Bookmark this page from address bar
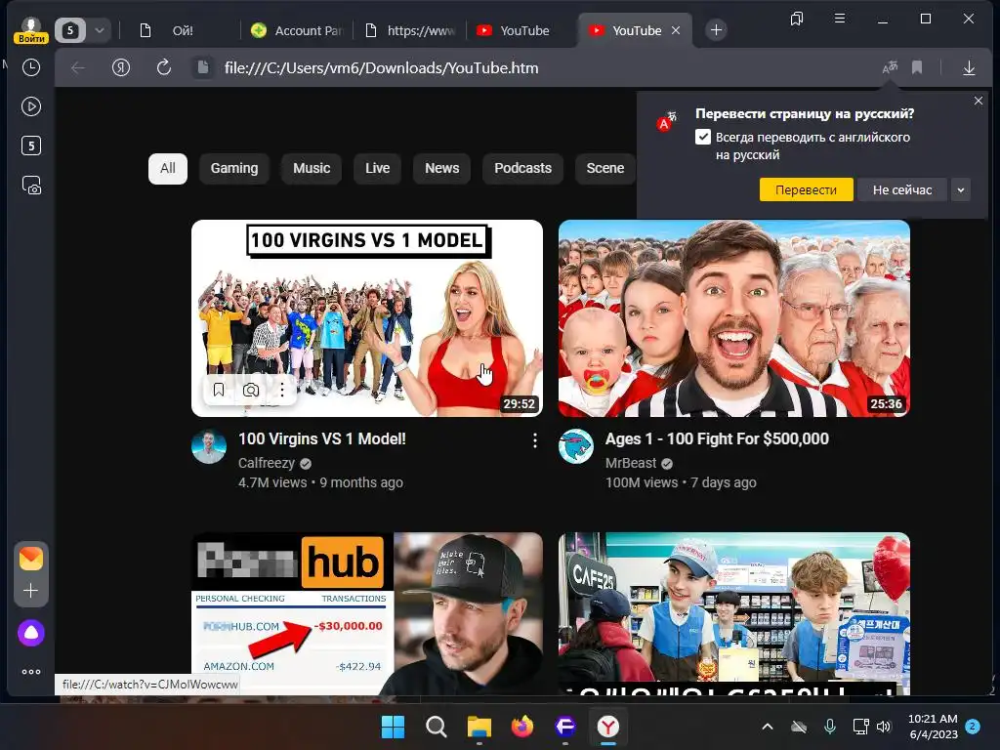This screenshot has height=750, width=1000. pos(917,67)
